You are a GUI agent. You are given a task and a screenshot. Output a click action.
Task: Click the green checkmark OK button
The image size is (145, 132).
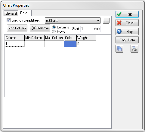tap(127, 14)
